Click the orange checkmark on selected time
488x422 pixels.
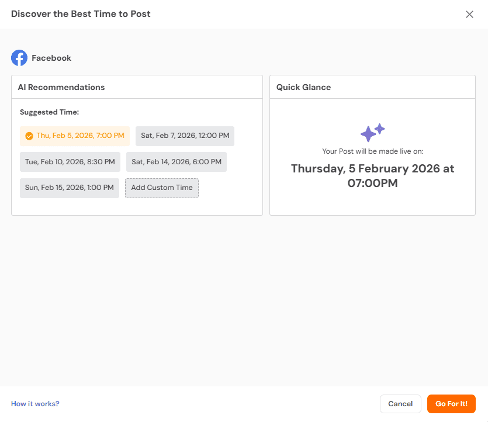tap(29, 136)
